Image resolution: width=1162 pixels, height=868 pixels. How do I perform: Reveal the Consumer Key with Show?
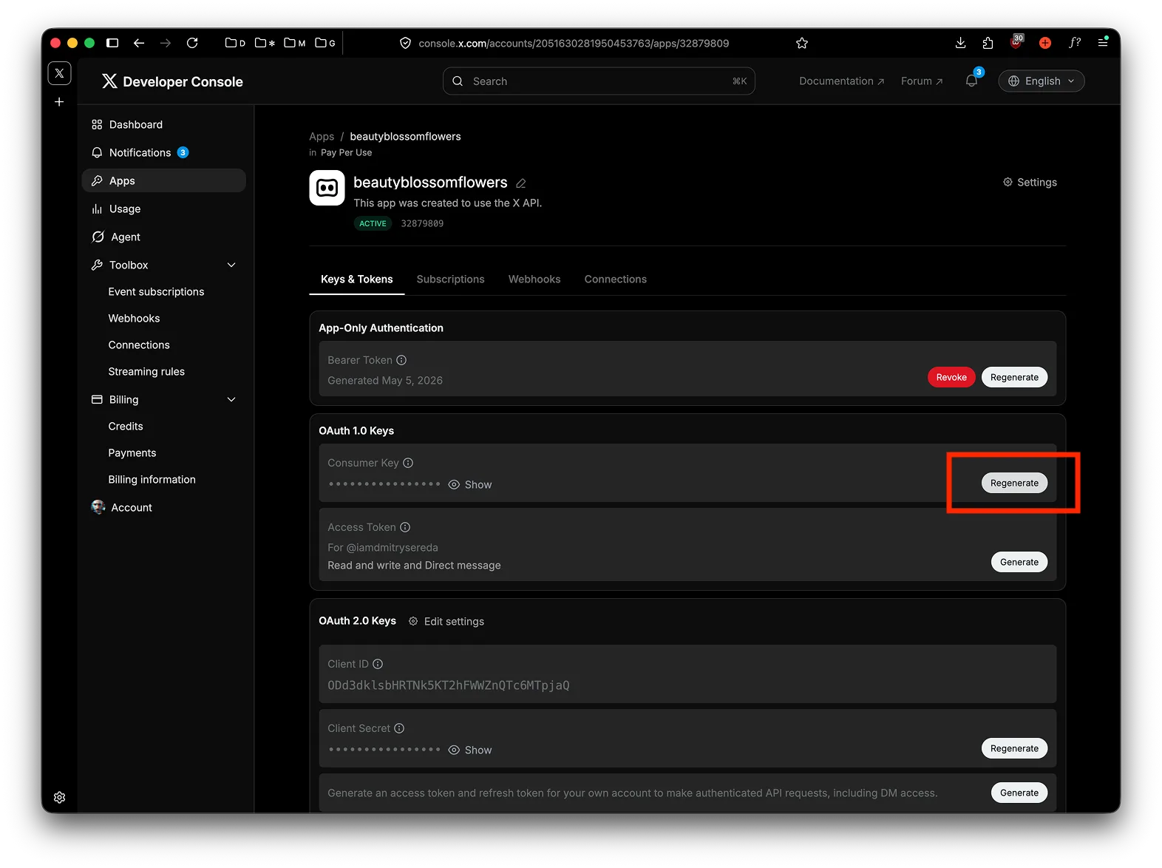tap(470, 484)
